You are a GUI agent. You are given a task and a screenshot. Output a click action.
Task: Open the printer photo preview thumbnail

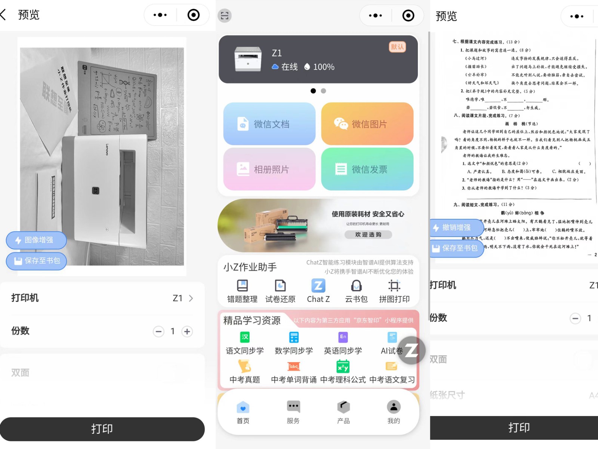(102, 156)
